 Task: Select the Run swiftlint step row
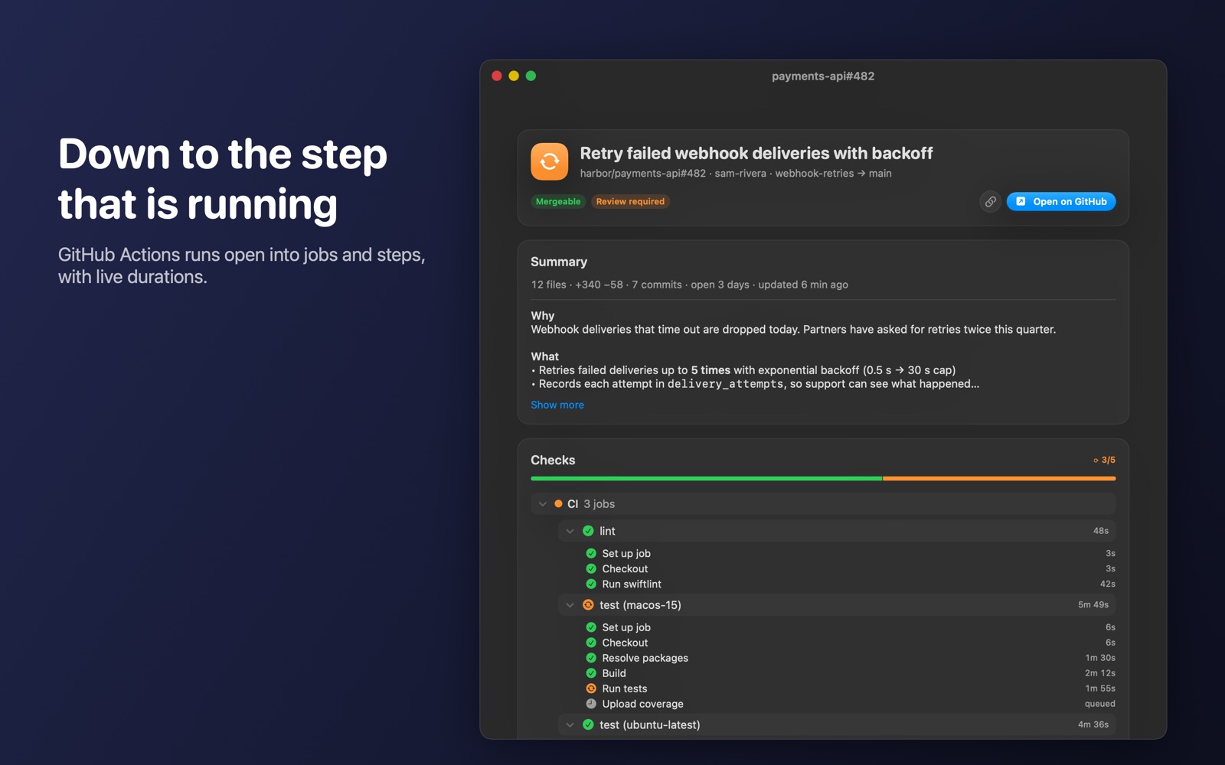(851, 584)
